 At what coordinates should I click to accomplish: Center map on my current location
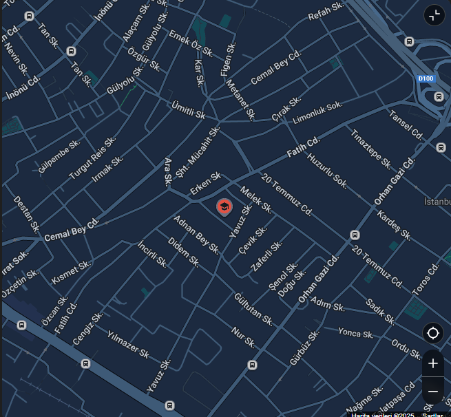point(433,333)
